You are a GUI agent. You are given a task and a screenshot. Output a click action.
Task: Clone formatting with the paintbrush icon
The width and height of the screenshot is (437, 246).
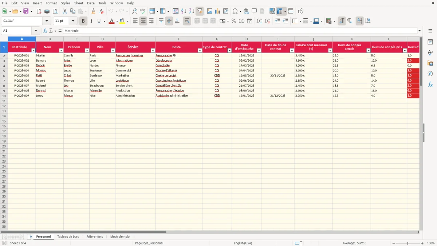94,11
